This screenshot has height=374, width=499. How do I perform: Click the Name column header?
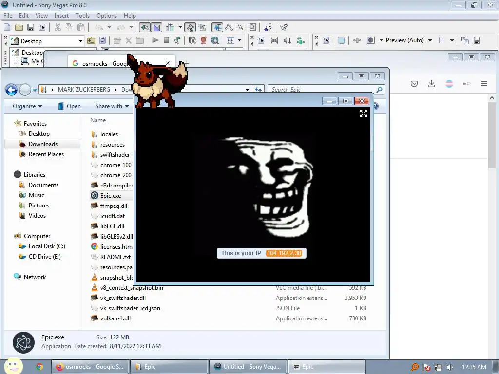coord(98,120)
